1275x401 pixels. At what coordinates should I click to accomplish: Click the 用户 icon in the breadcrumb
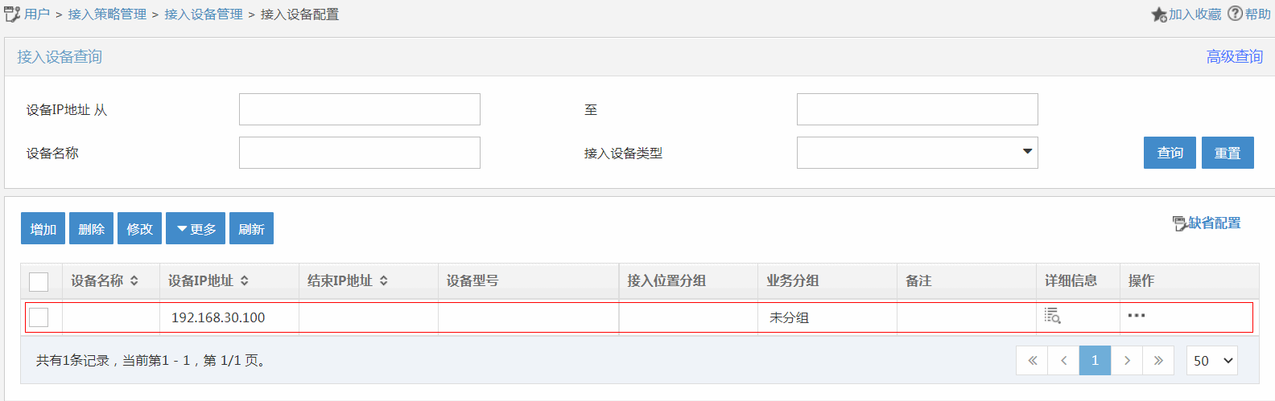coord(12,14)
